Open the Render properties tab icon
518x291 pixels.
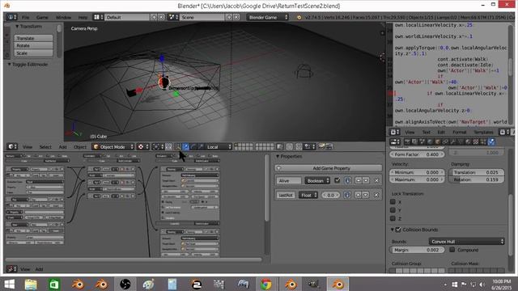[407, 142]
